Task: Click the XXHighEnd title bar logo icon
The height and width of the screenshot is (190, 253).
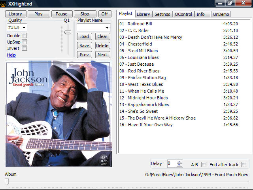Action: coord(3,4)
